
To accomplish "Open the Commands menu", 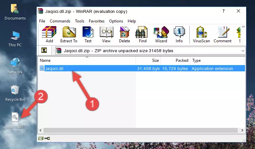I will pyautogui.click(x=60, y=21).
